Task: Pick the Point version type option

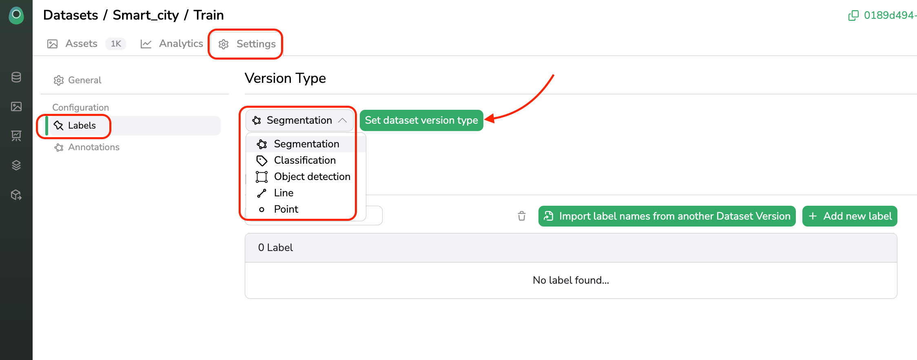Action: coord(286,209)
